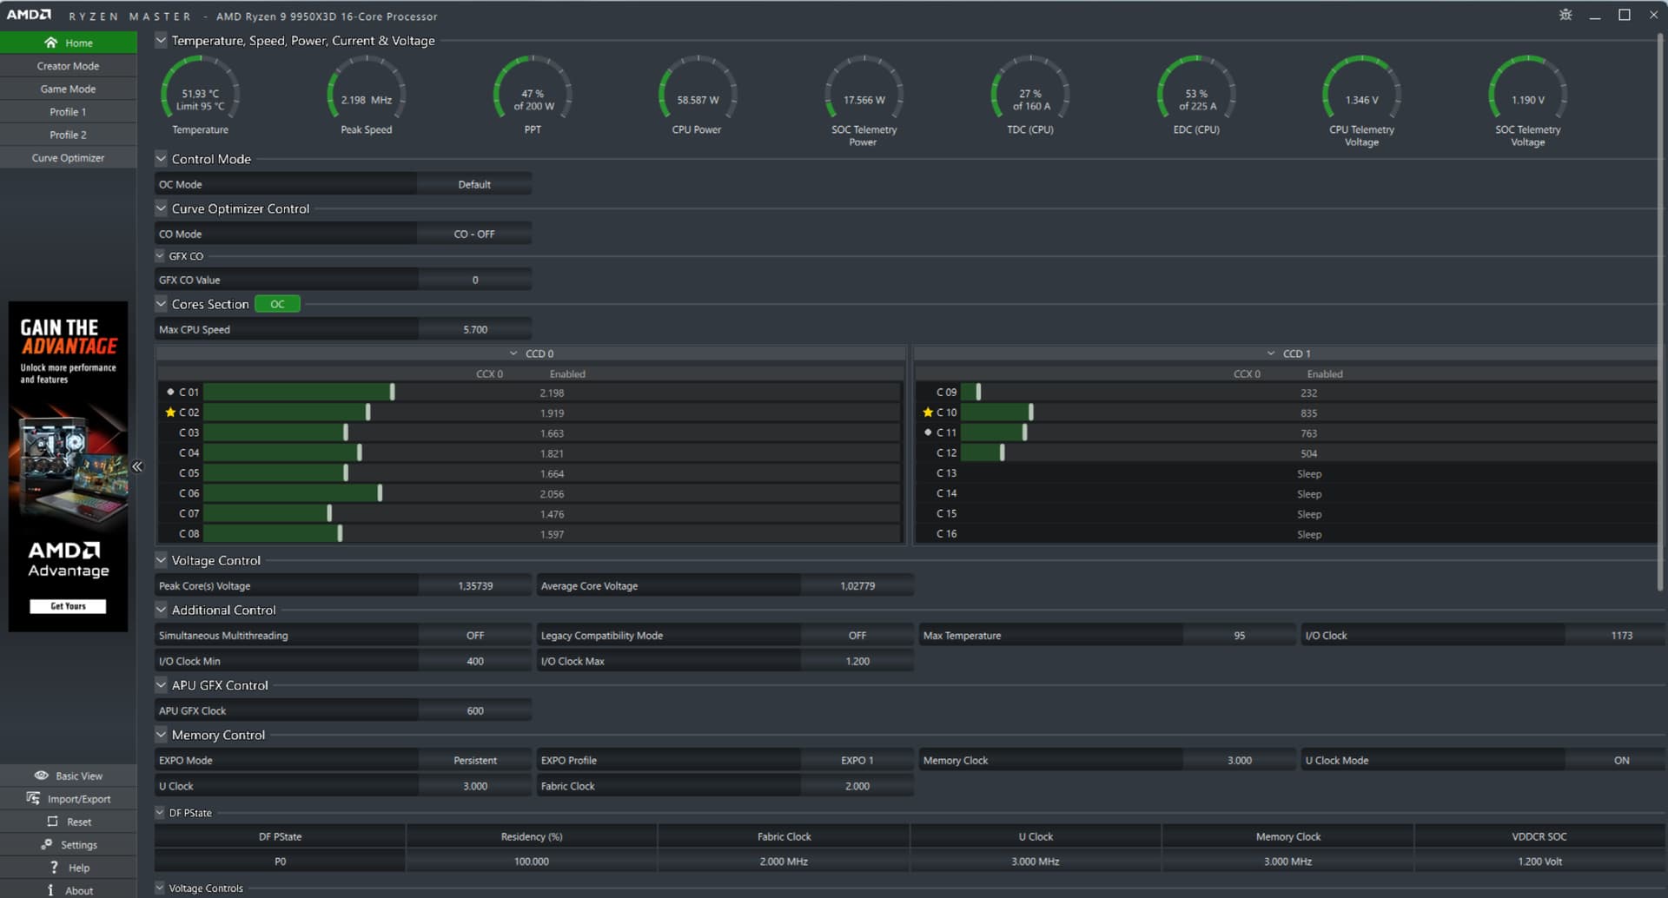This screenshot has height=898, width=1668.
Task: Click the Basic View eye icon
Action: point(41,776)
